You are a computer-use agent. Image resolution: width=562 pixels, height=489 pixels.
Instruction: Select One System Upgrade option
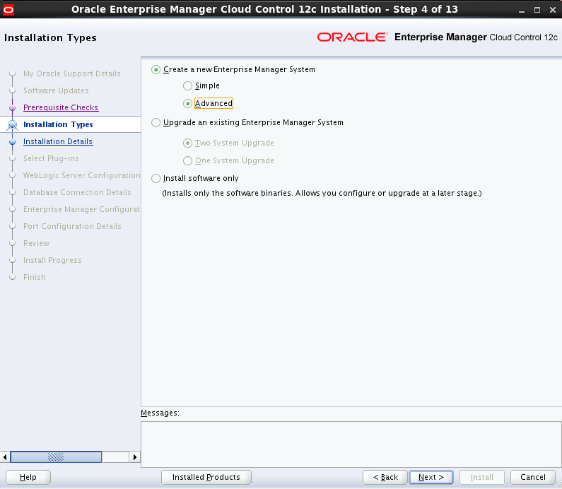coord(187,161)
